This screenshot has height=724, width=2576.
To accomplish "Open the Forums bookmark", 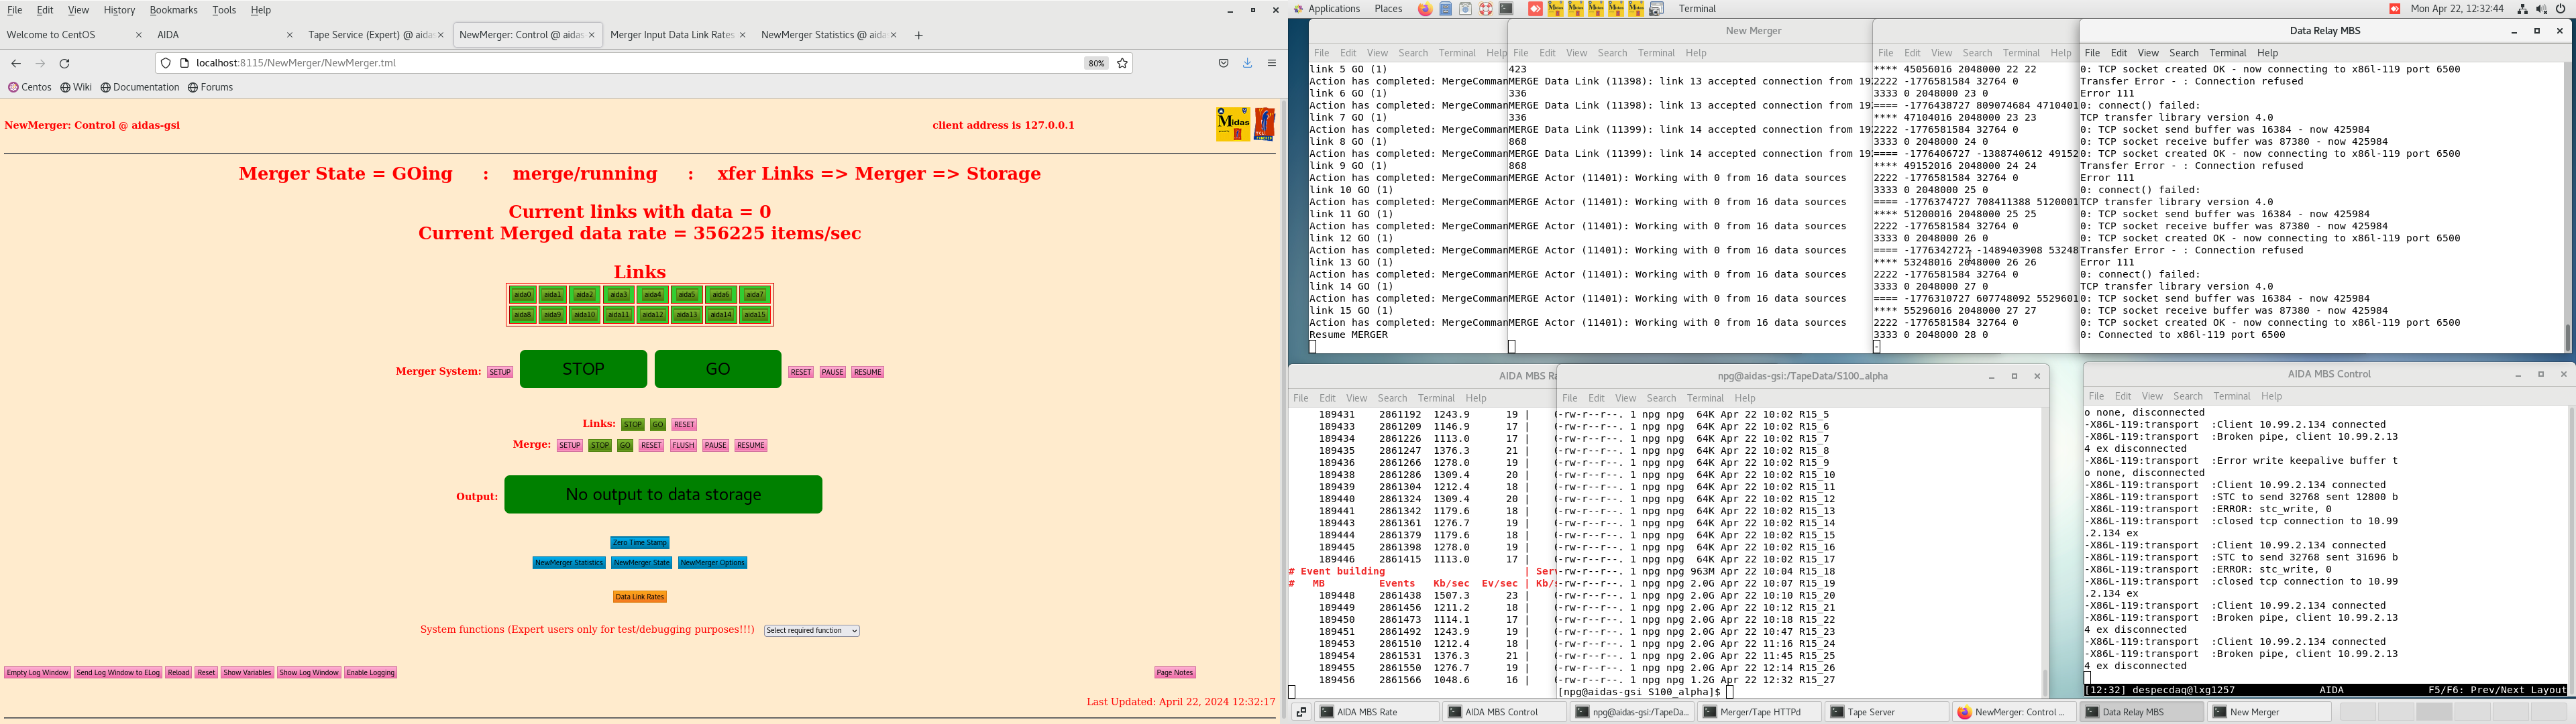I will tap(210, 87).
